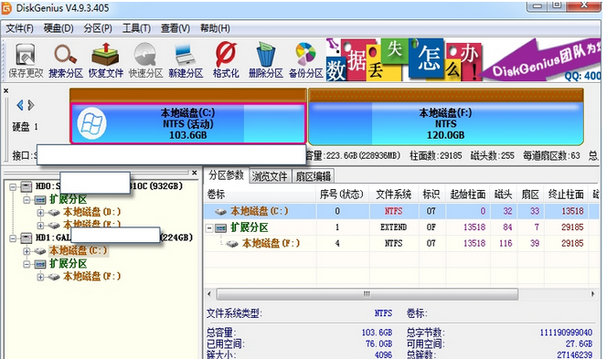Click the 格式化 format icon
The height and width of the screenshot is (359, 607).
226,60
